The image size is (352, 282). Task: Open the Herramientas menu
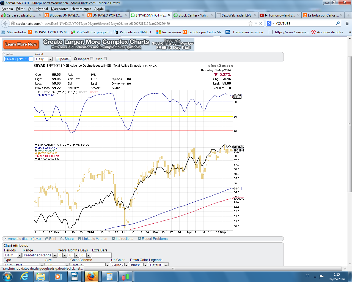tap(81, 9)
